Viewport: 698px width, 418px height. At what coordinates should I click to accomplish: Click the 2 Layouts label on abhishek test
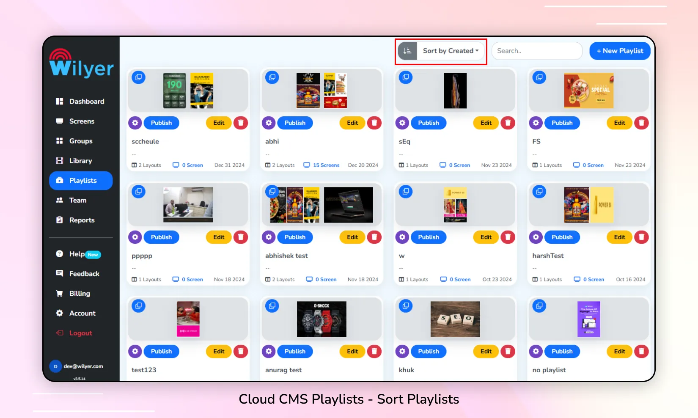point(280,280)
